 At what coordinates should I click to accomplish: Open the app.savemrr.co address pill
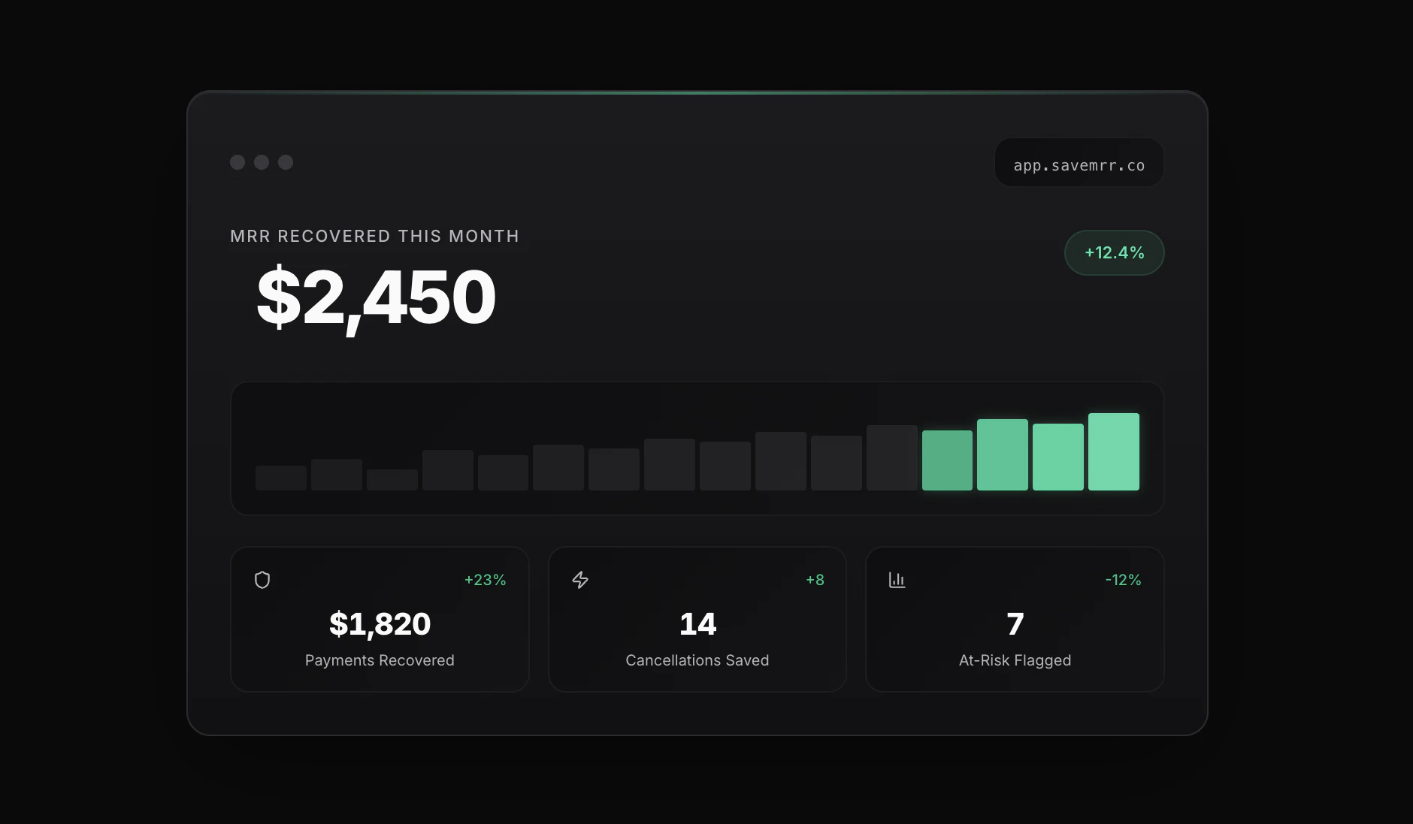(1079, 162)
